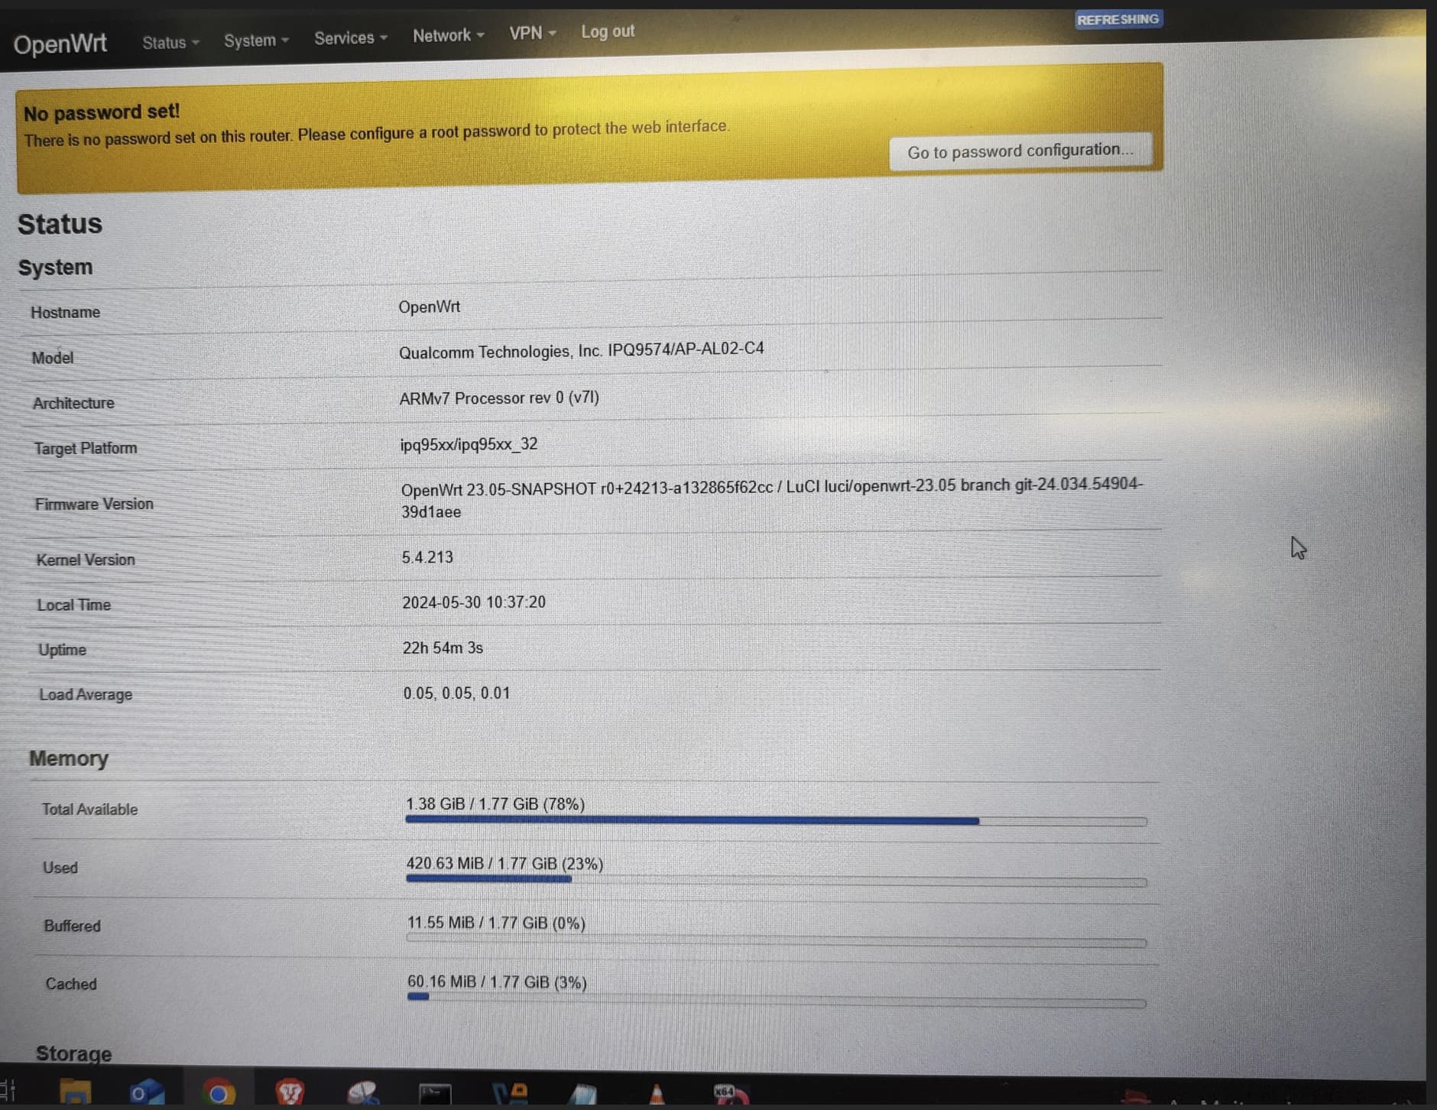Screen dimensions: 1437x1110
Task: Click the Cached memory progress bar
Action: tap(777, 1000)
